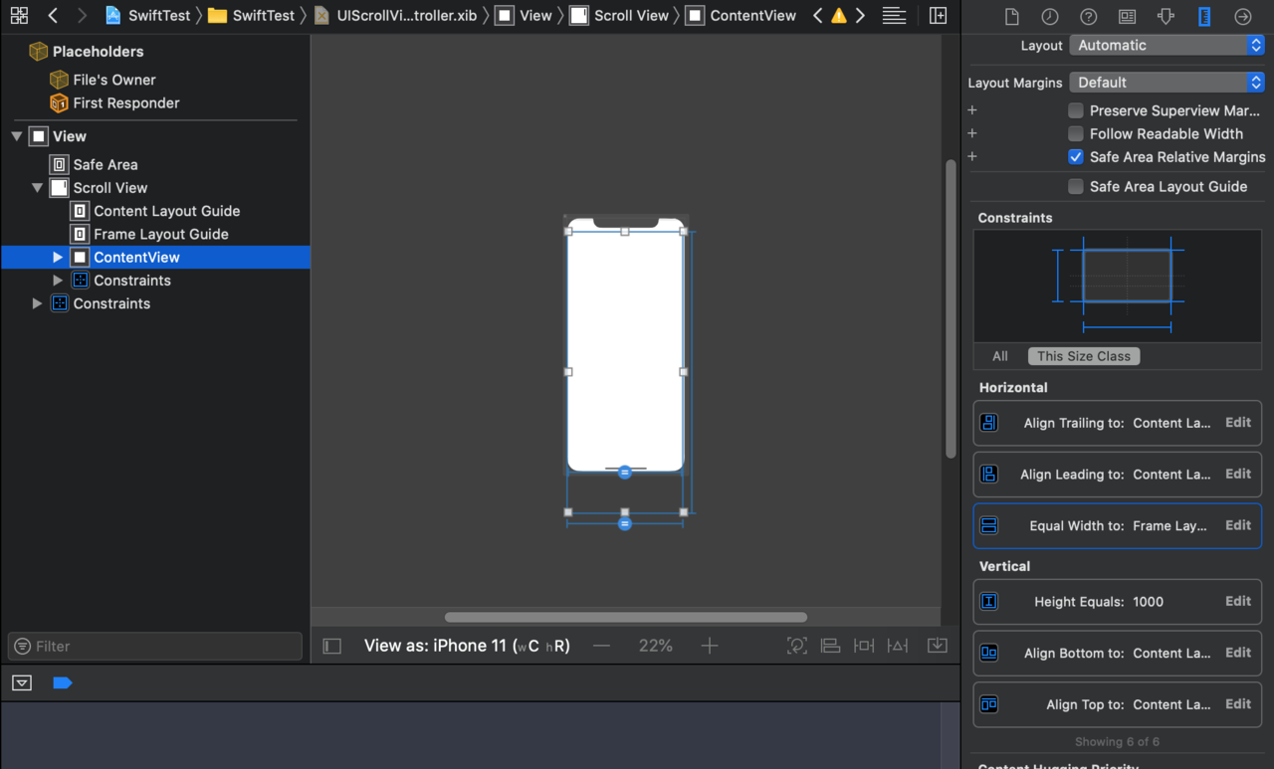Check Follow Readable Width
Screen dimensions: 1274x769
click(x=1075, y=133)
